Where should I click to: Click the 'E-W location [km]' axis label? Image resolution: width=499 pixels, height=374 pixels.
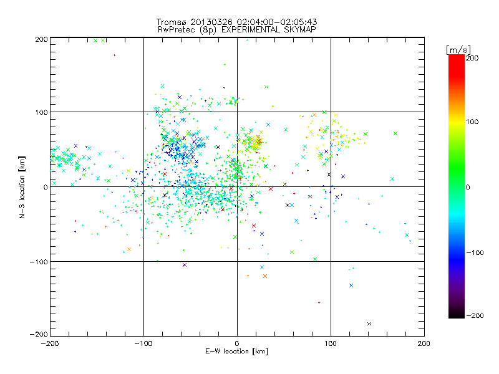point(236,352)
